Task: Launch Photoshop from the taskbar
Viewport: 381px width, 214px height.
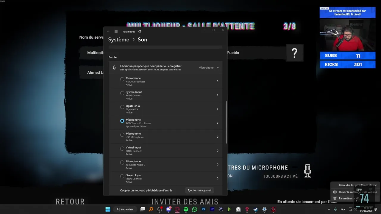Action: click(204, 209)
